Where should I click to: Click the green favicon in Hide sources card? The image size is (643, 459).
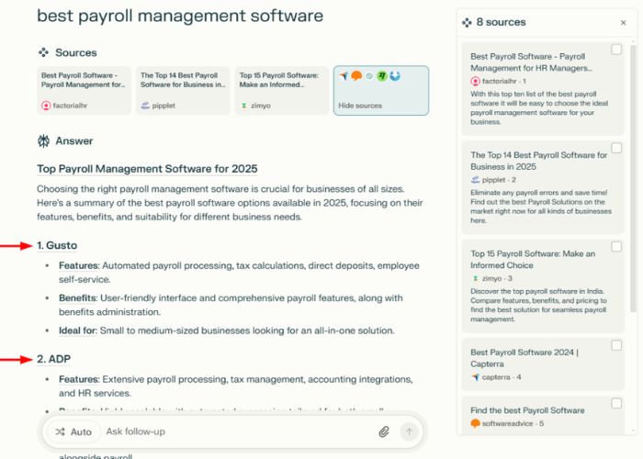click(382, 76)
